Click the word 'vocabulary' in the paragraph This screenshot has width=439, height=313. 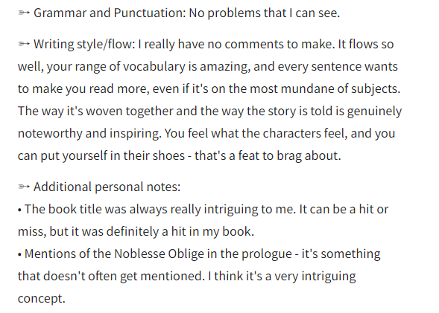(x=154, y=66)
